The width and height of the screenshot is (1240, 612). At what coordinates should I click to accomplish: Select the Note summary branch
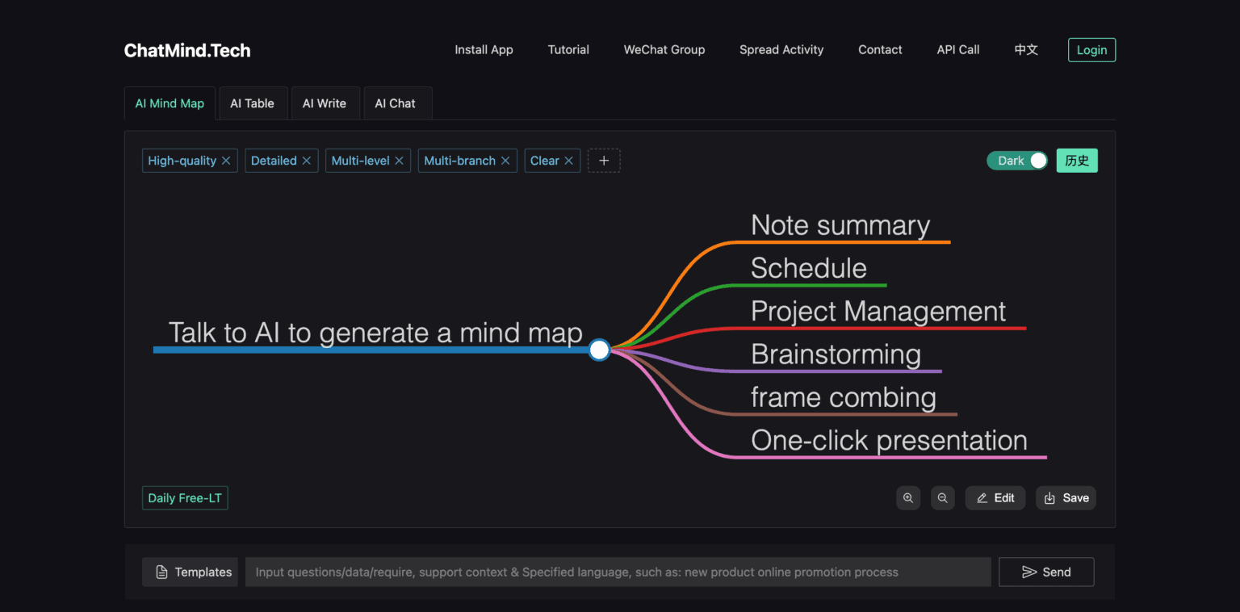840,225
